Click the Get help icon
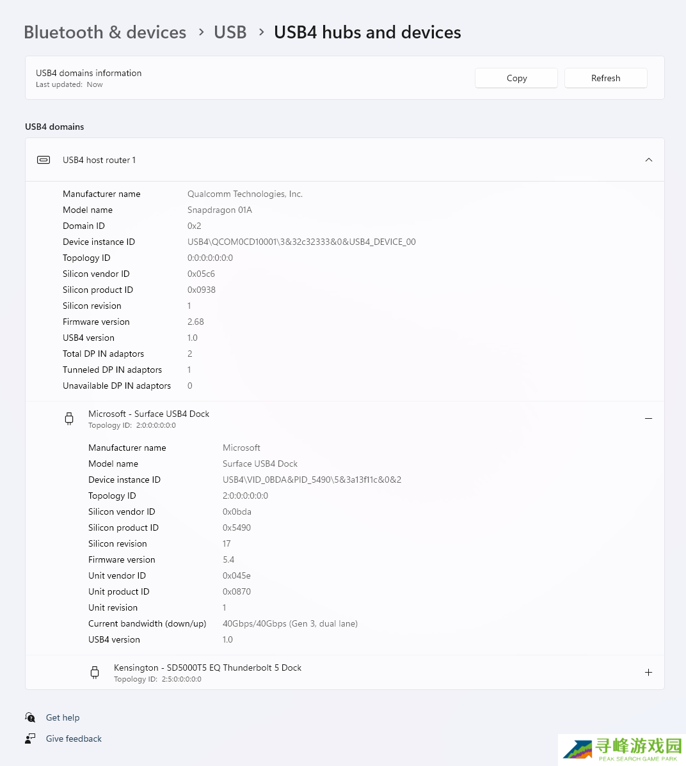 point(30,717)
